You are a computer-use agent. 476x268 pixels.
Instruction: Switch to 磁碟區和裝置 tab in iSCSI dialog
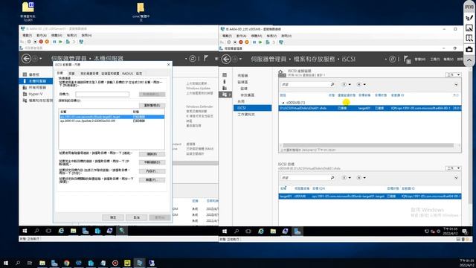coord(110,74)
